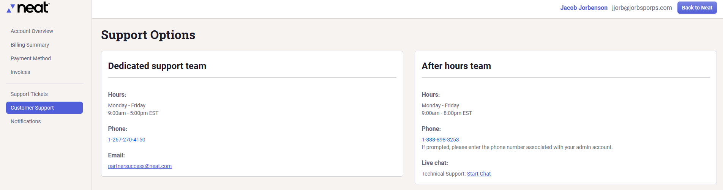
Task: Open Support Tickets
Action: point(29,94)
